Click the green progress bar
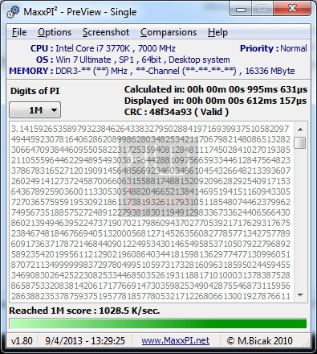The height and width of the screenshot is (354, 317). [158, 323]
